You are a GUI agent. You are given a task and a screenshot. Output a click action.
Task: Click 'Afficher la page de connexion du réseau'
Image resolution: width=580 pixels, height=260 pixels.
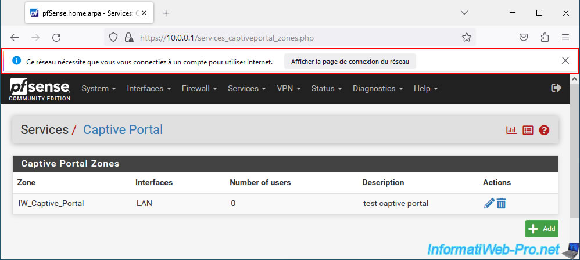coord(350,62)
